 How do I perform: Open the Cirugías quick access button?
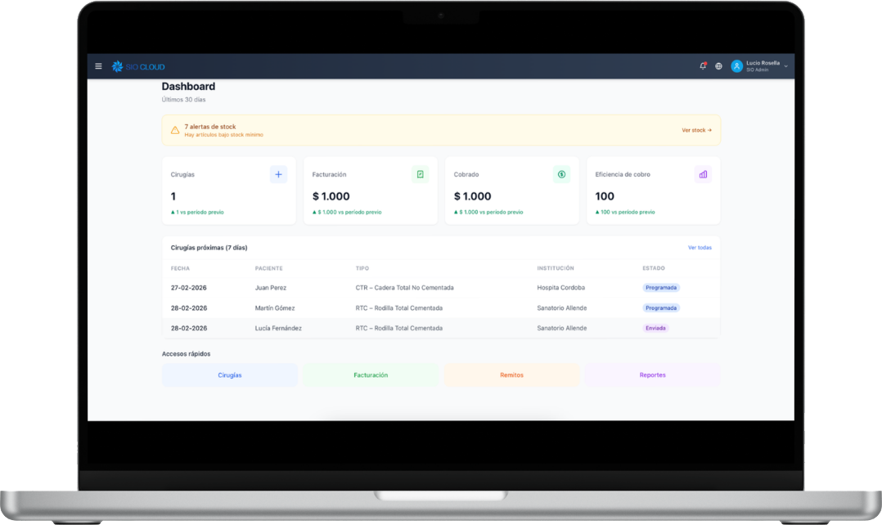coord(230,375)
